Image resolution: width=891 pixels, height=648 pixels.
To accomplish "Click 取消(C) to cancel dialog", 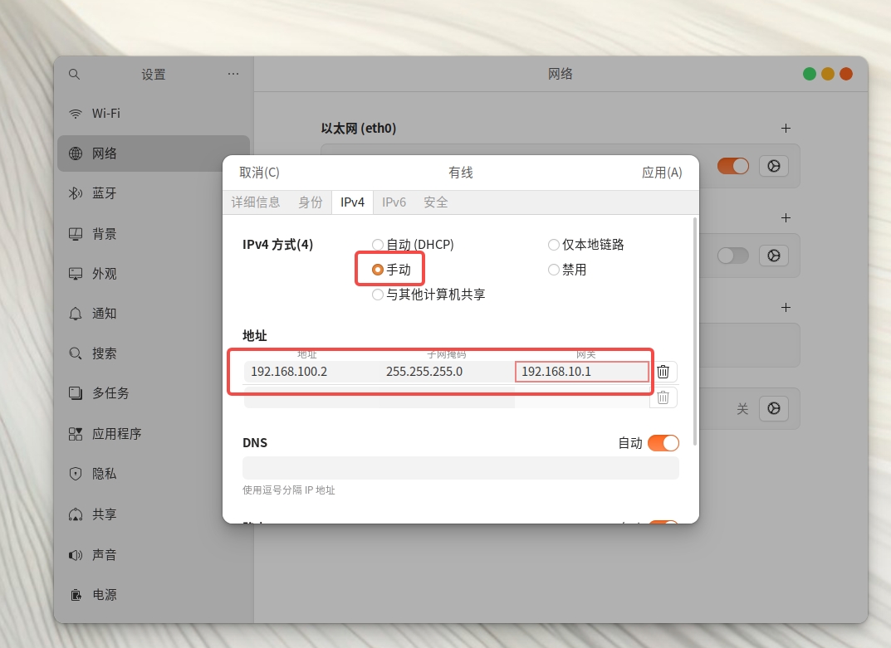I will point(260,173).
